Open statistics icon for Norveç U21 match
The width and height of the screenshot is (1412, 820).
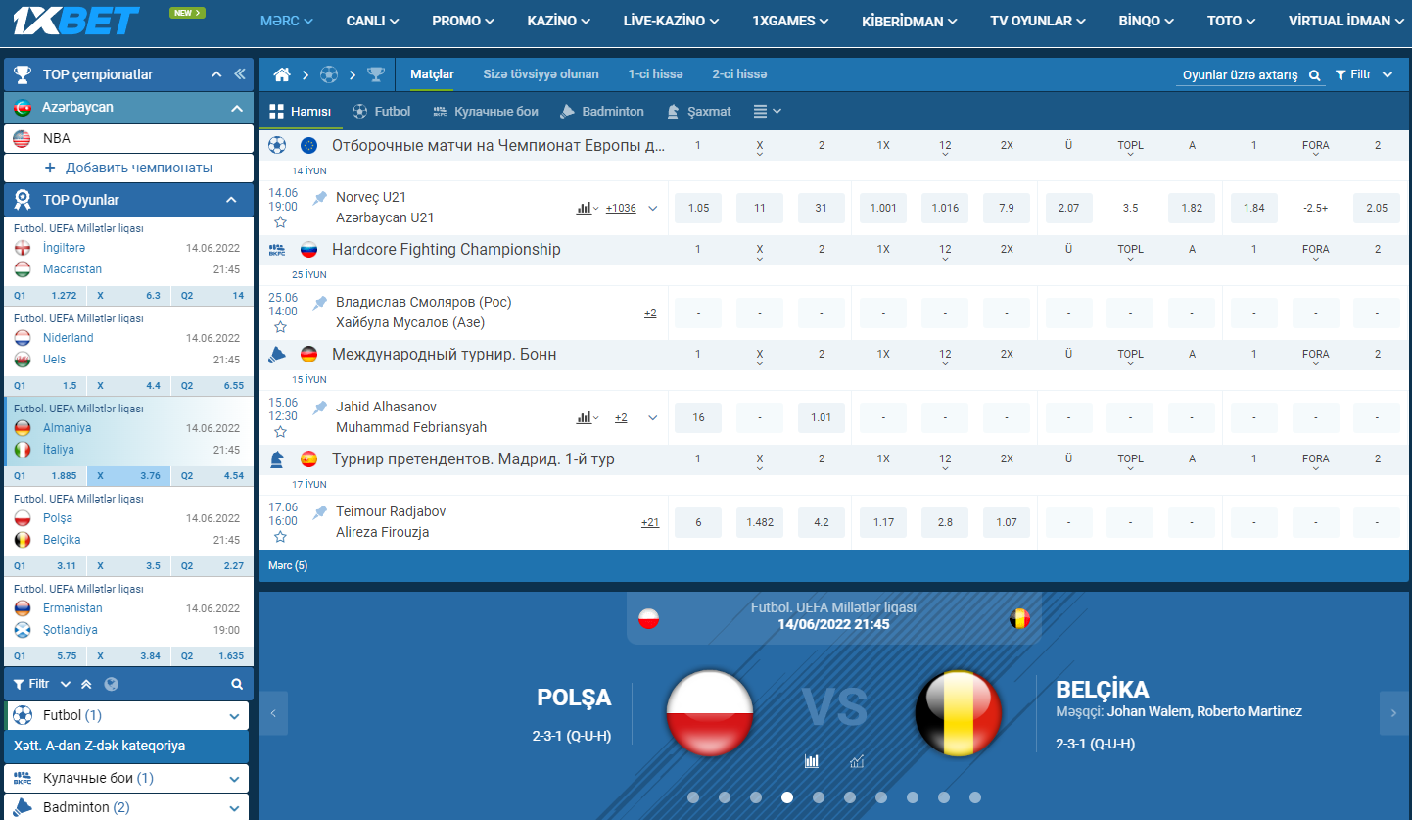585,208
